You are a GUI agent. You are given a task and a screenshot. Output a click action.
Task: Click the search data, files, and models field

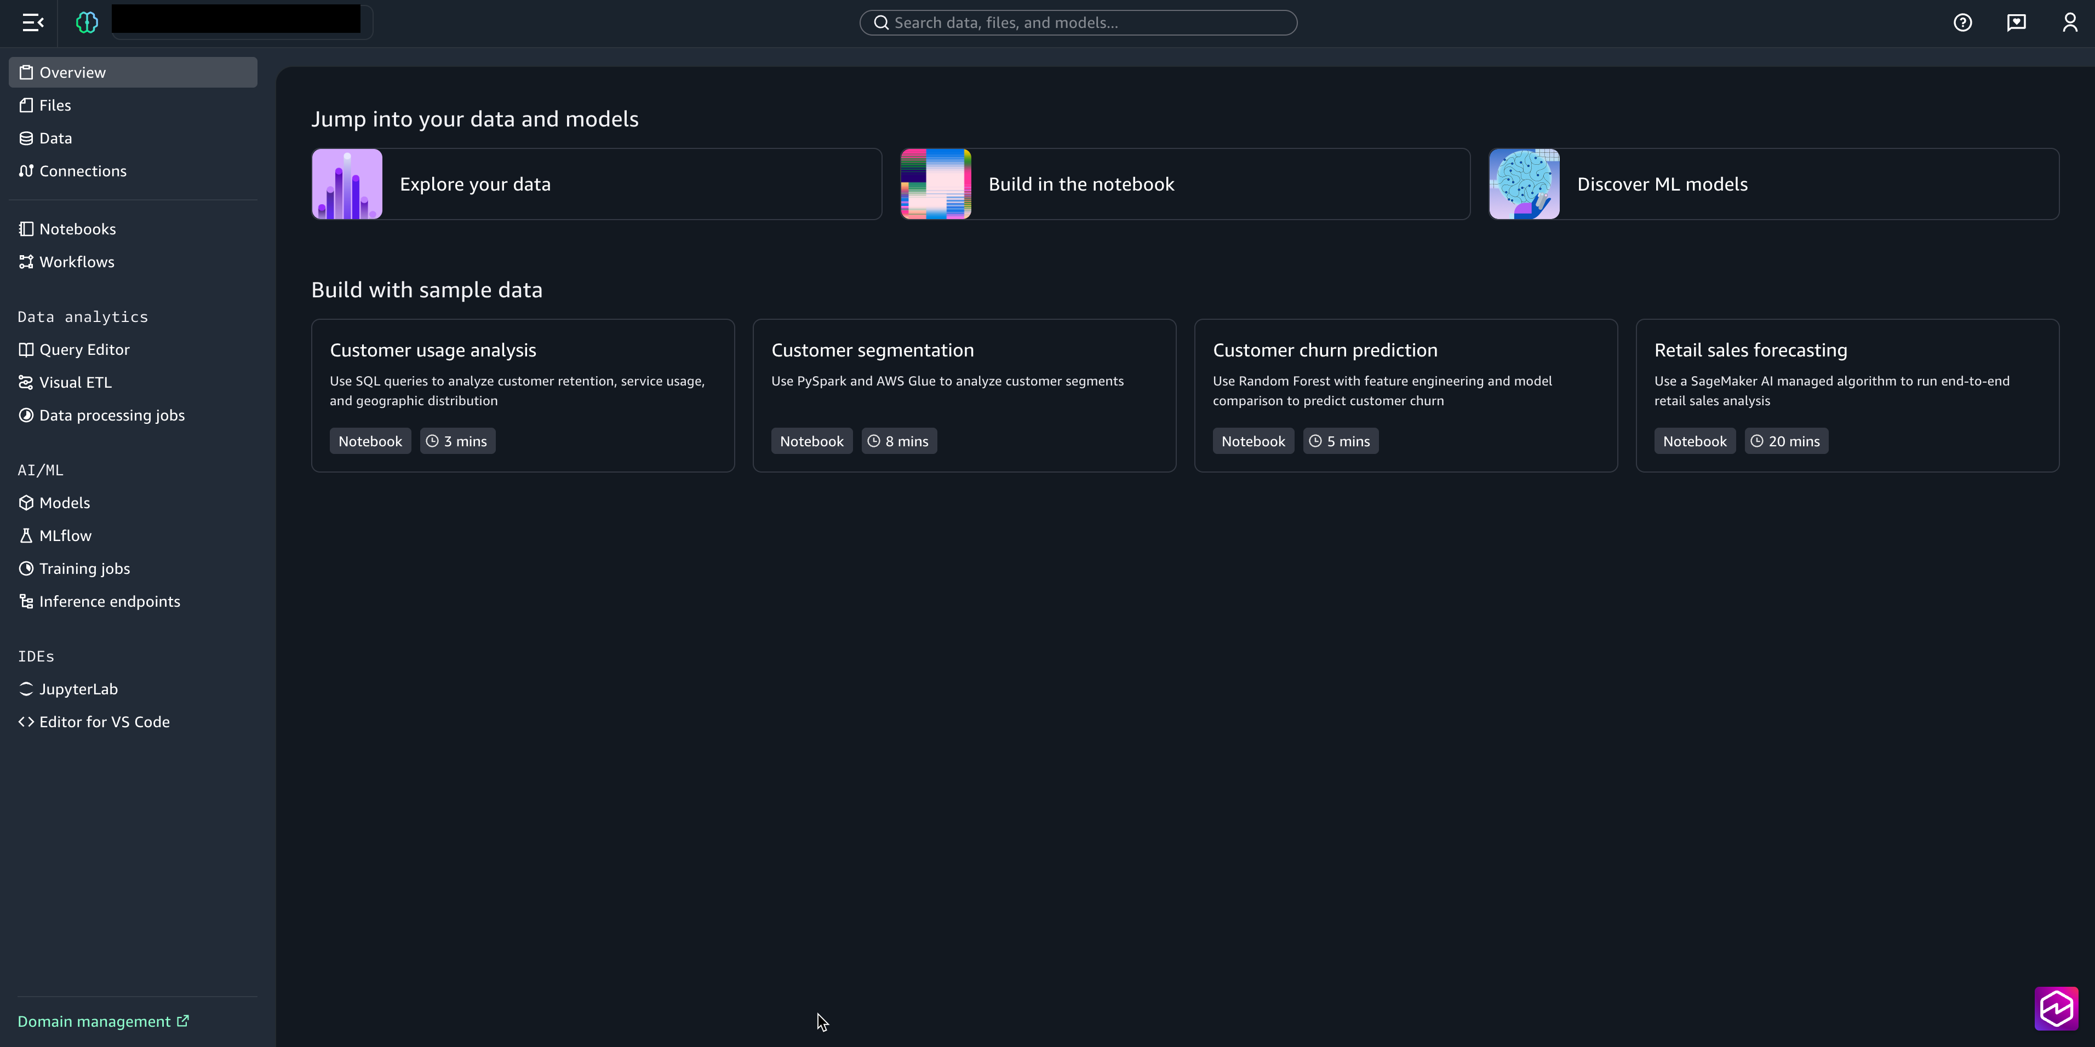[1078, 23]
